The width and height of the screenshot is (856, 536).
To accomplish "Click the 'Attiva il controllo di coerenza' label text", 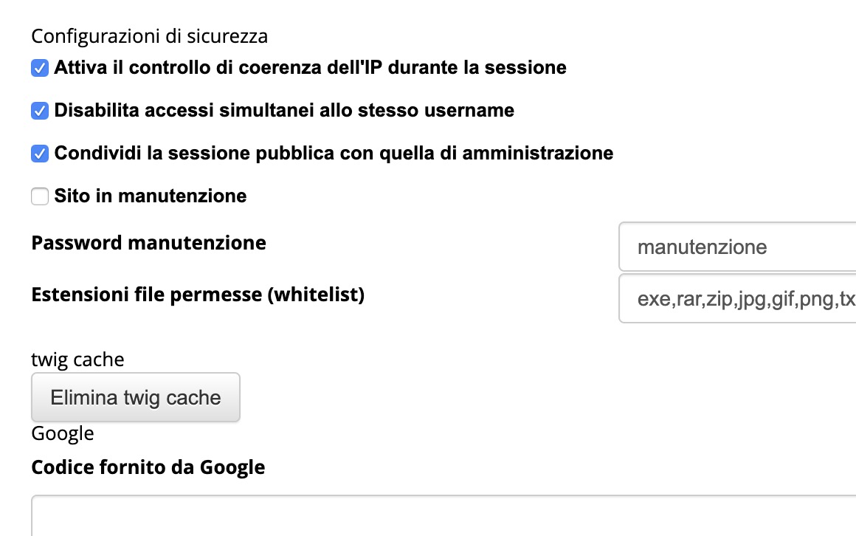I will tap(310, 68).
